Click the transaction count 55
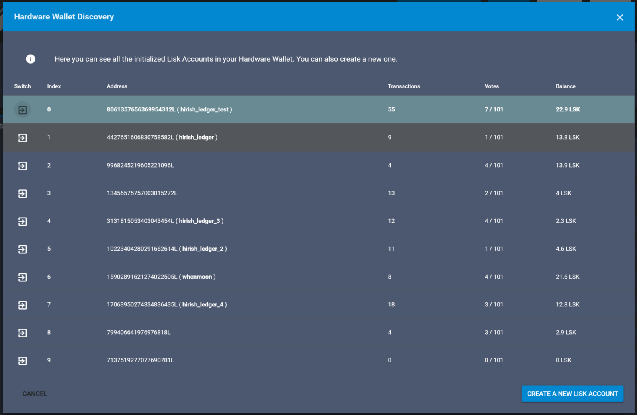Screen dimensions: 637x415 (391, 109)
